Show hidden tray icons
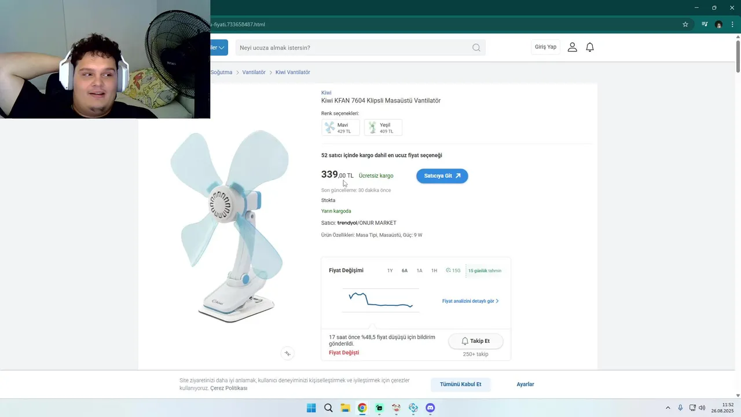 coord(667,408)
